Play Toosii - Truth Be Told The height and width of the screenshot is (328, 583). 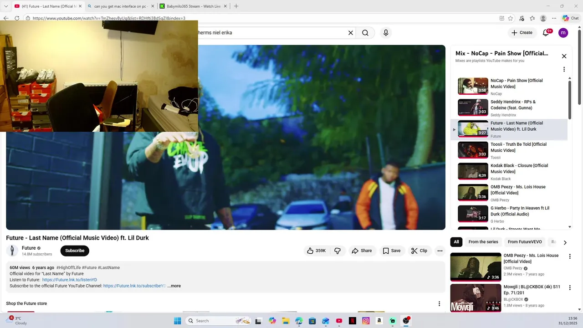click(509, 150)
